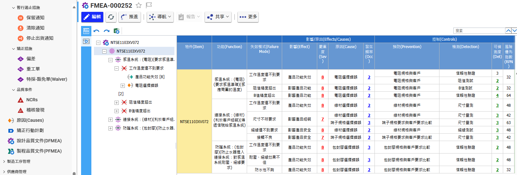The image size is (517, 175).
Task: Expand the 電阻選擇錯誤 tree node
Action: [x=123, y=86]
